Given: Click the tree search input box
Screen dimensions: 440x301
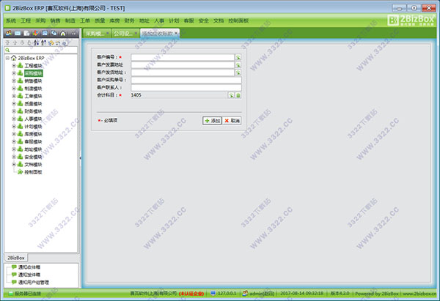Looking at the screenshot, I should [40, 50].
